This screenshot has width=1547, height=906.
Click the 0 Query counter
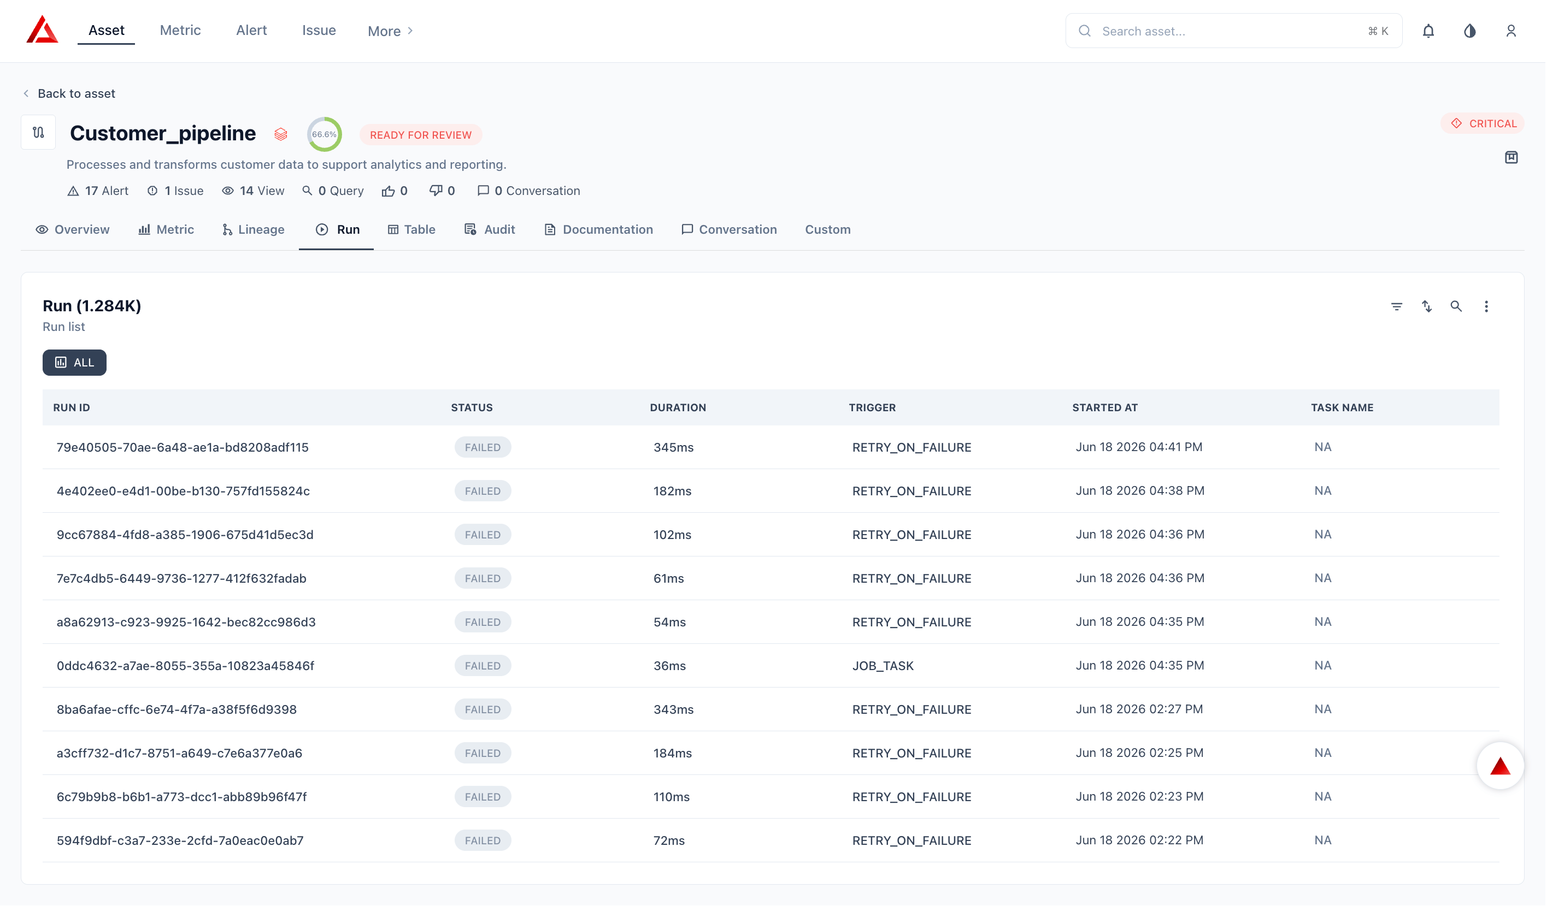click(333, 191)
